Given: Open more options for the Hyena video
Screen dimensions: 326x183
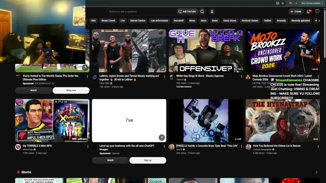Looking at the screenshot, I should point(318,146).
